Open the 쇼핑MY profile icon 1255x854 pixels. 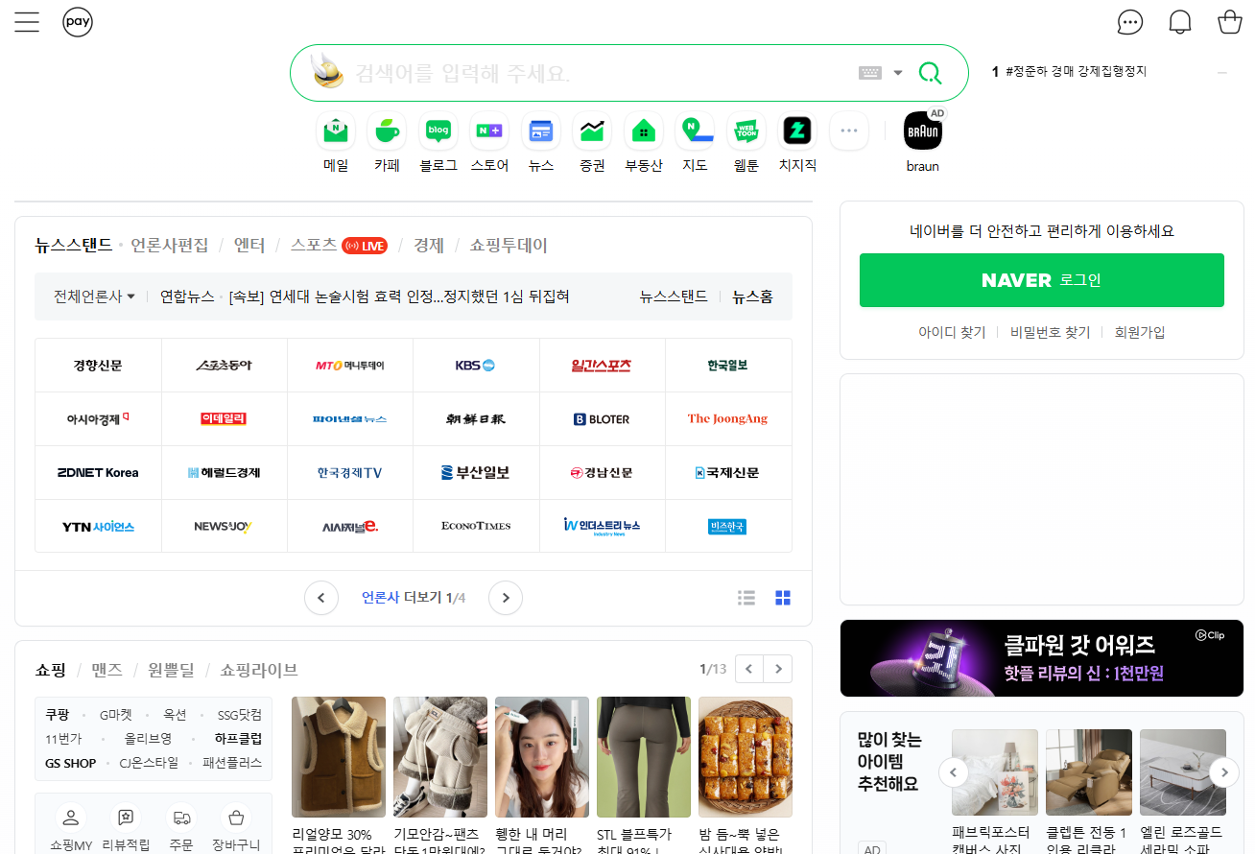click(71, 818)
